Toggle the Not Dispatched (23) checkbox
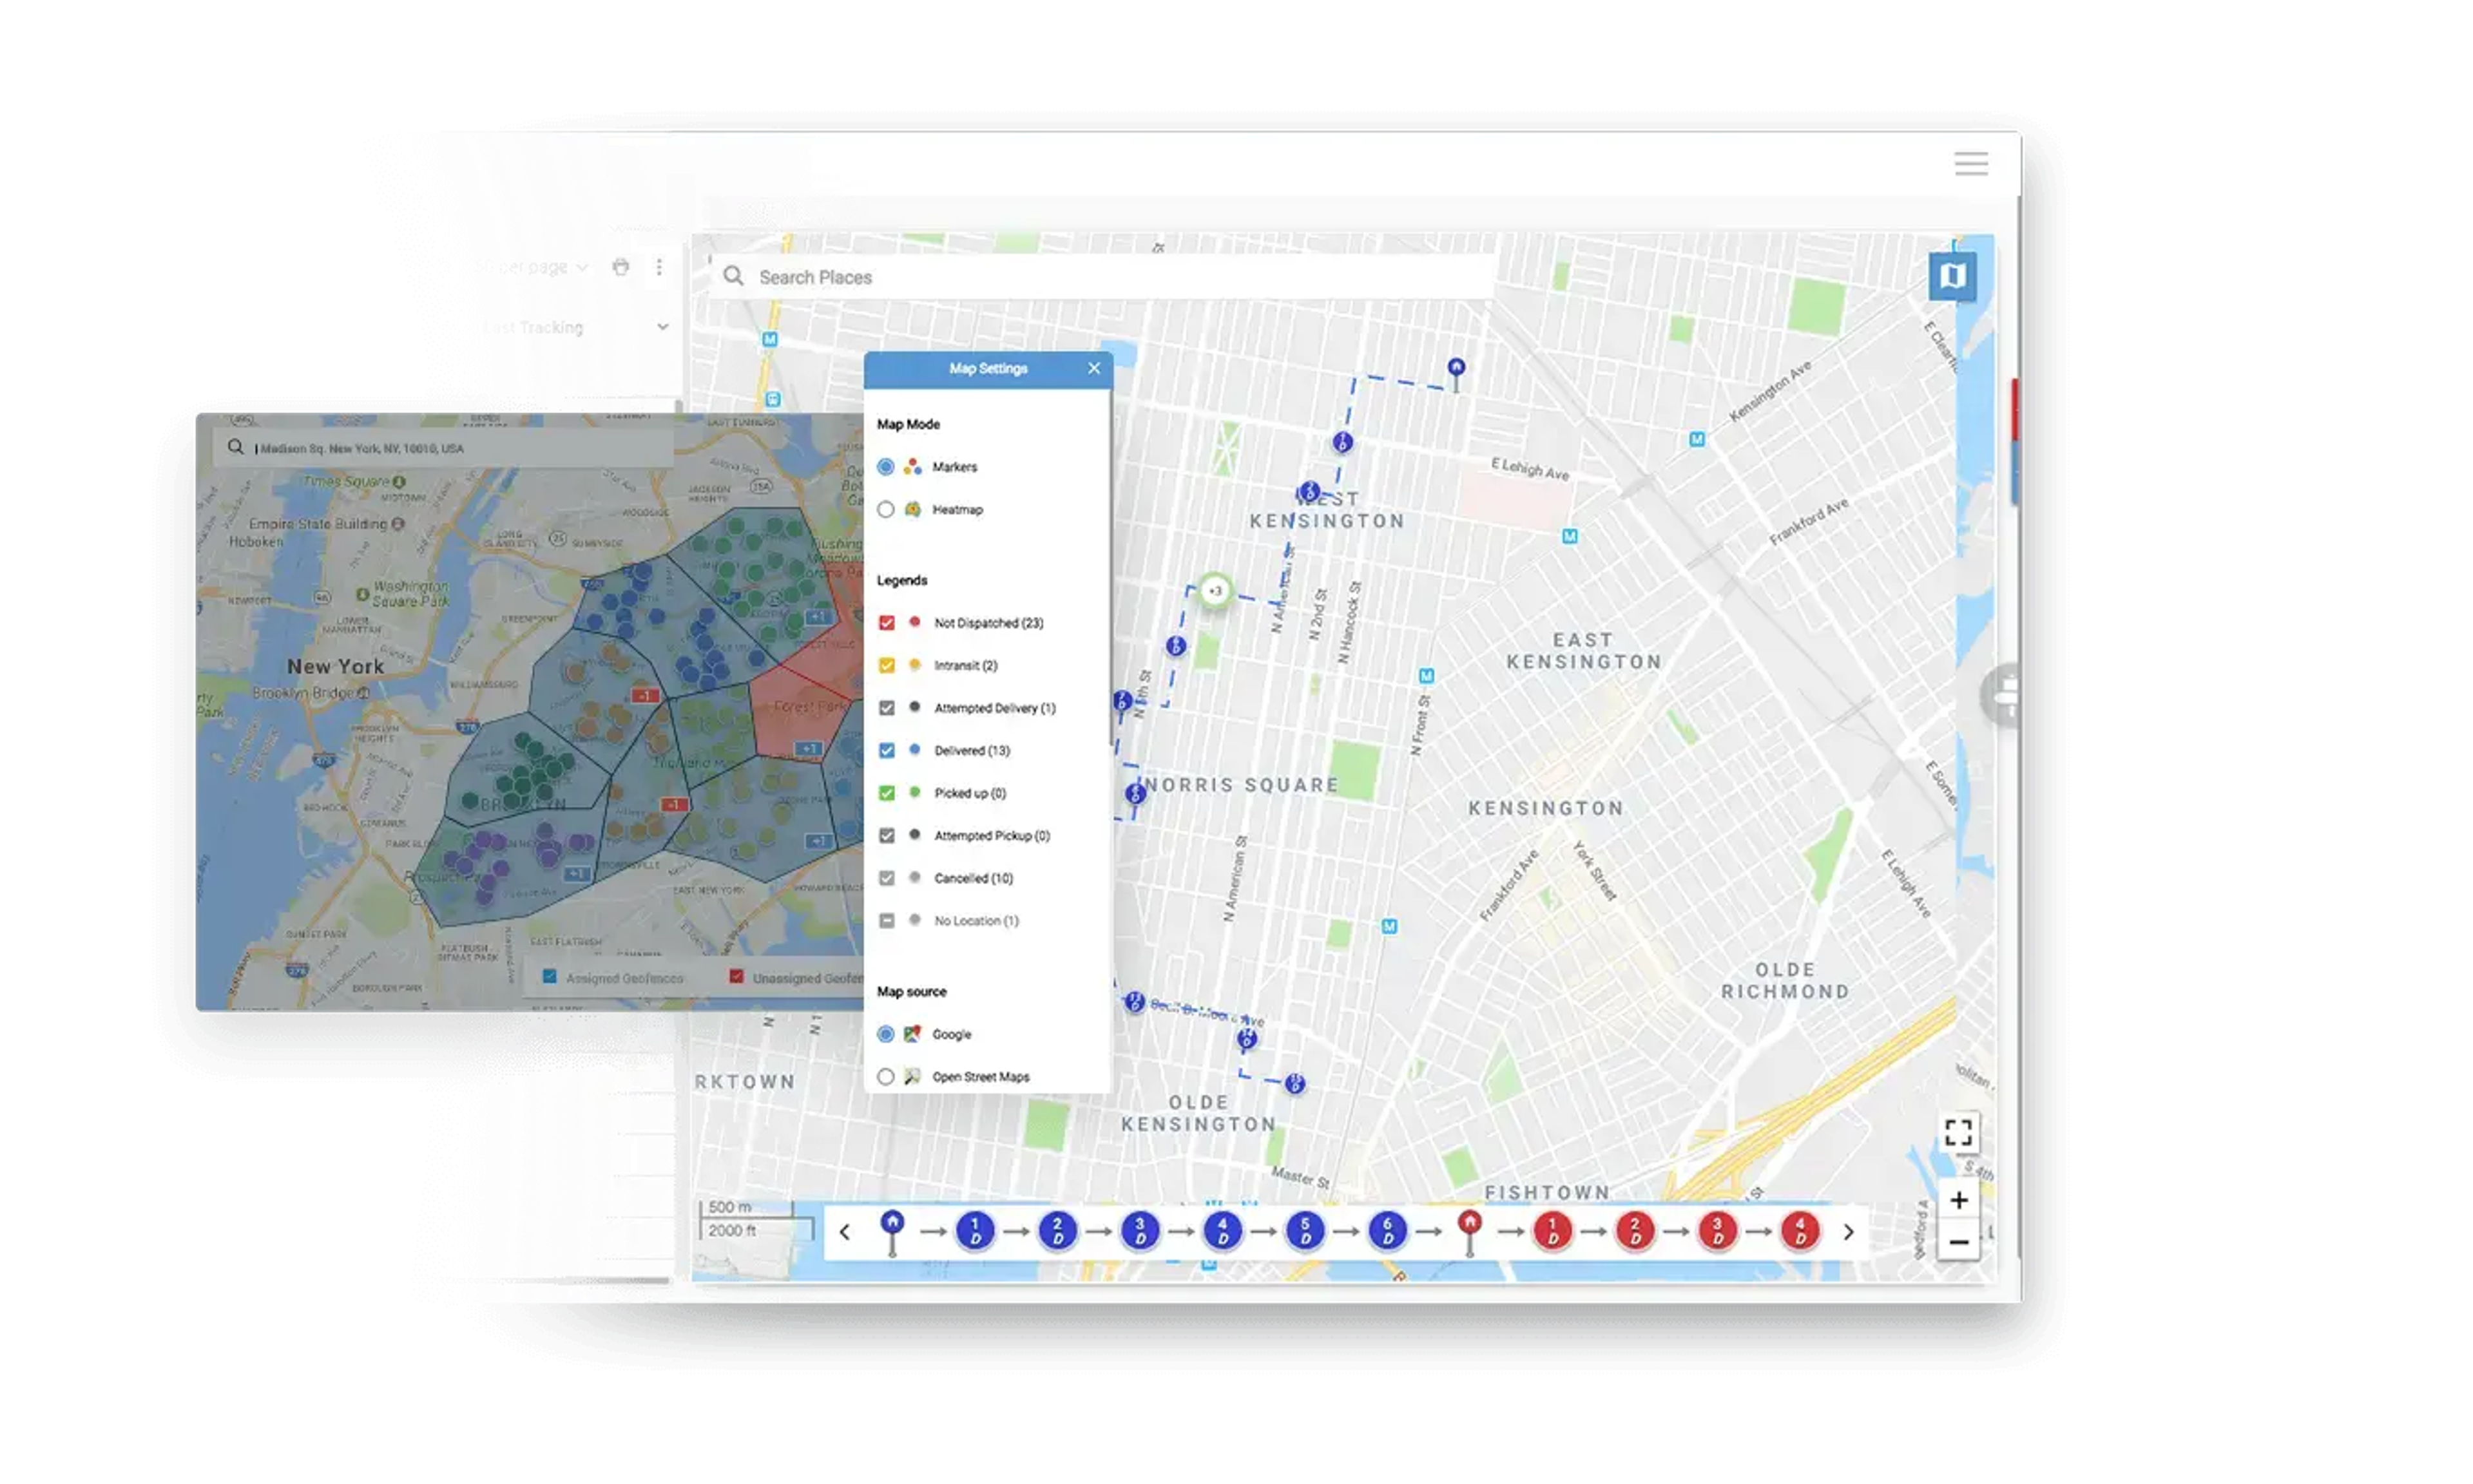 887,622
